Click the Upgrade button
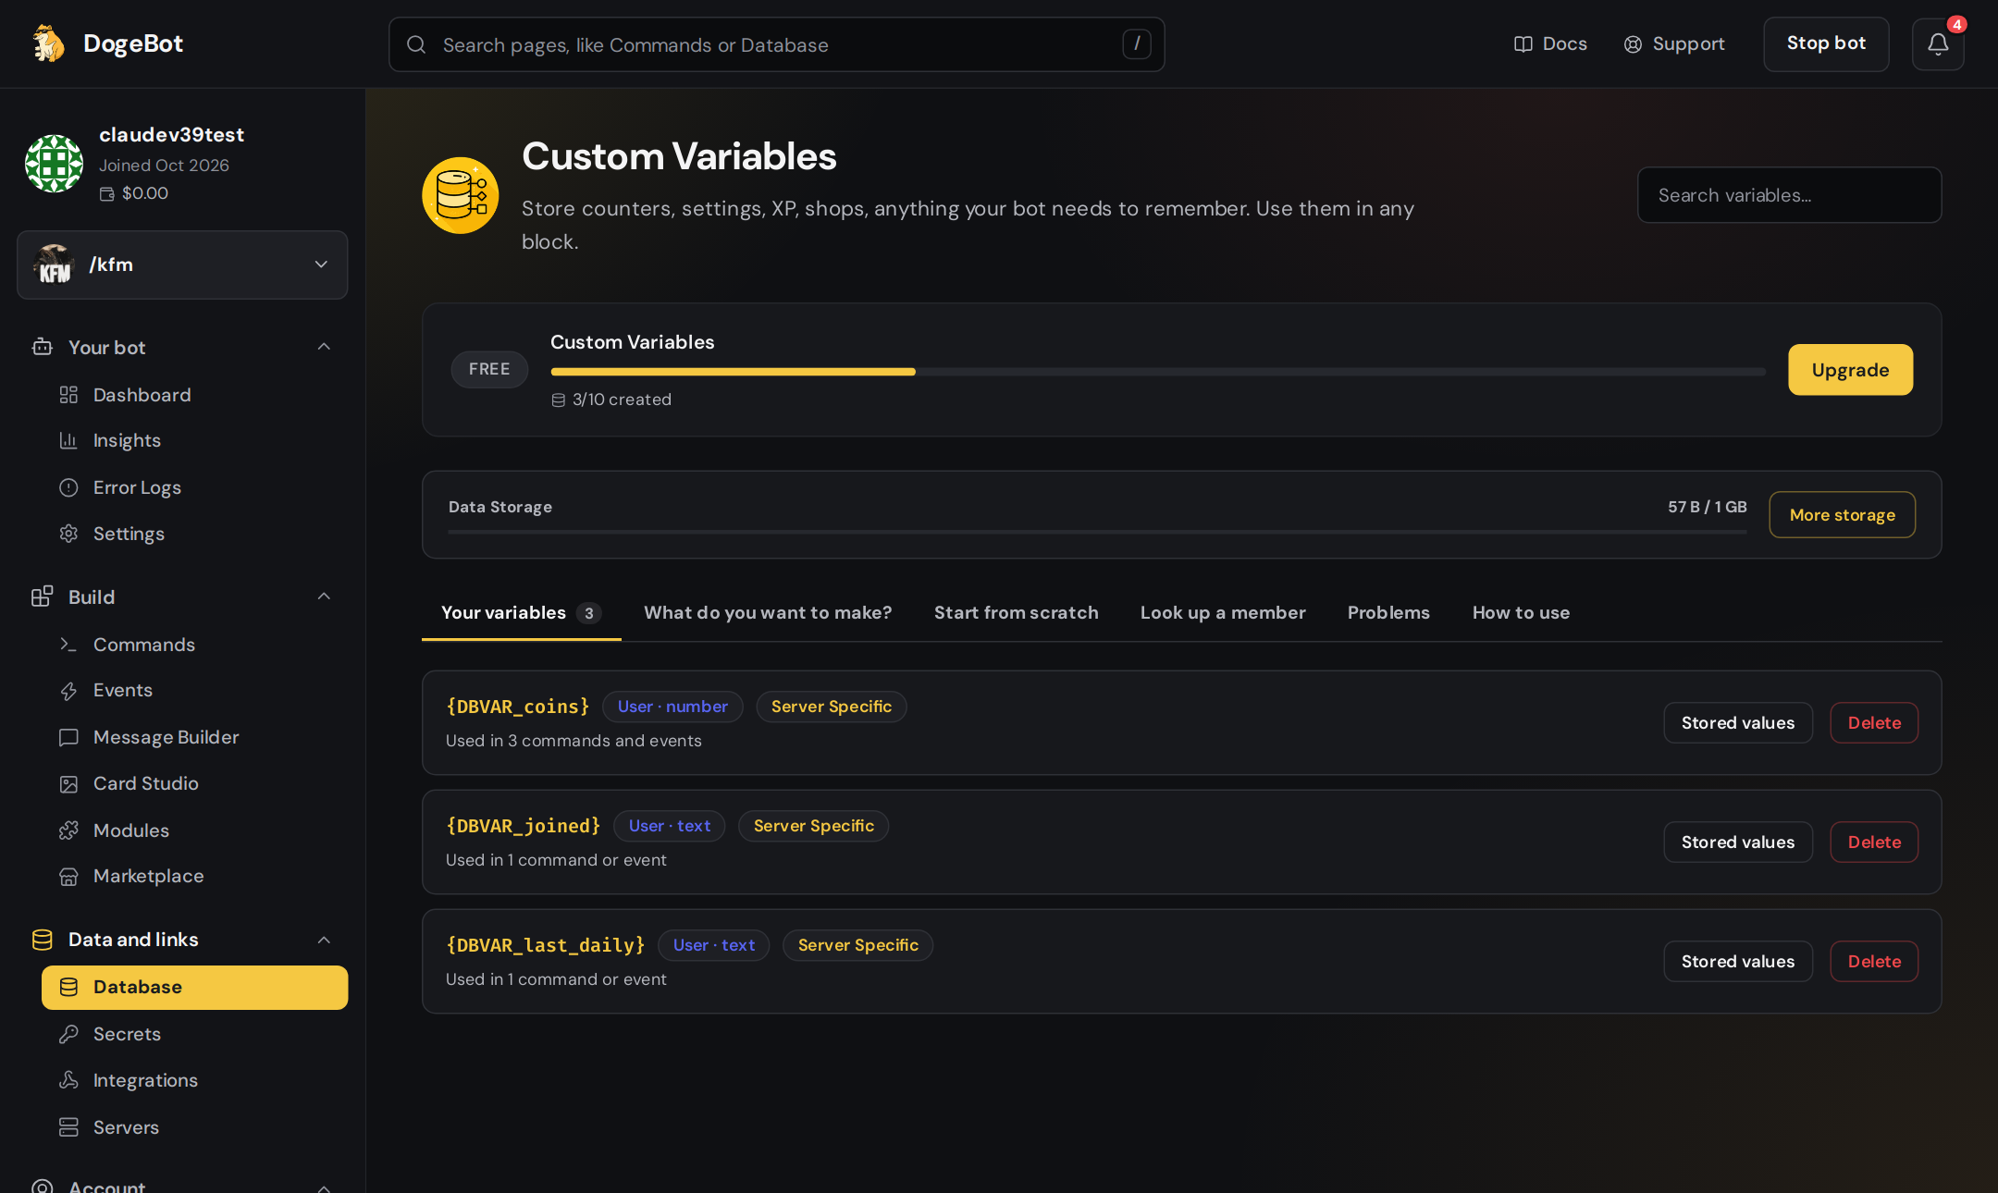The image size is (1998, 1193). [1850, 370]
